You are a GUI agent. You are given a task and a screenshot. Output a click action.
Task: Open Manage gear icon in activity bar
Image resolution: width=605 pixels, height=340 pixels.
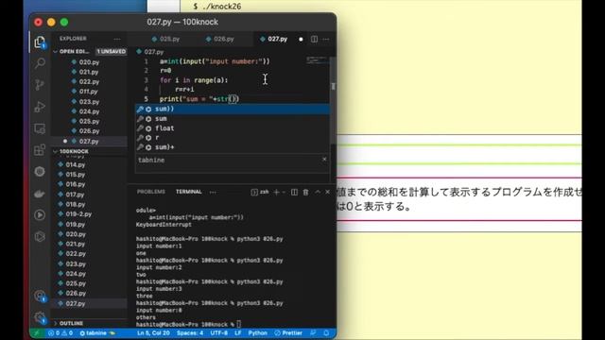pos(40,317)
